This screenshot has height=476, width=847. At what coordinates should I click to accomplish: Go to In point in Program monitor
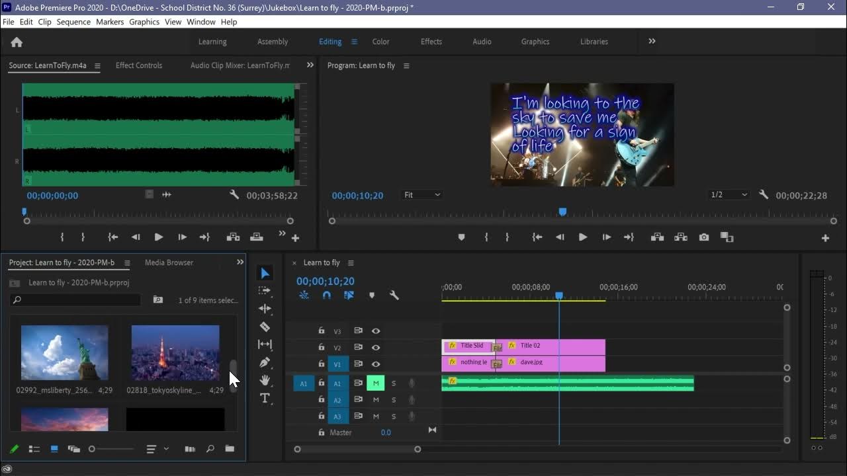537,237
